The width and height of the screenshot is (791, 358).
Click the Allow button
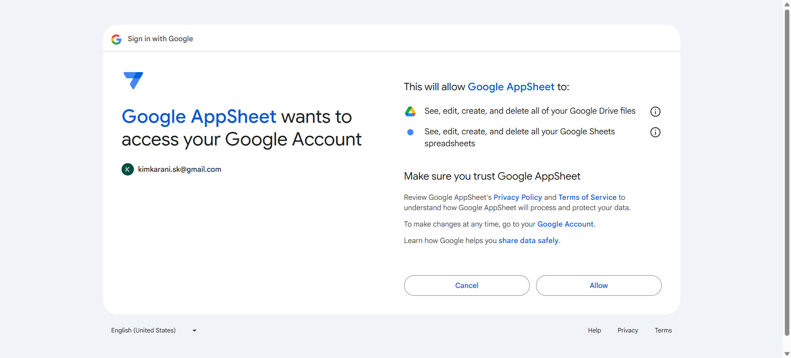[598, 285]
